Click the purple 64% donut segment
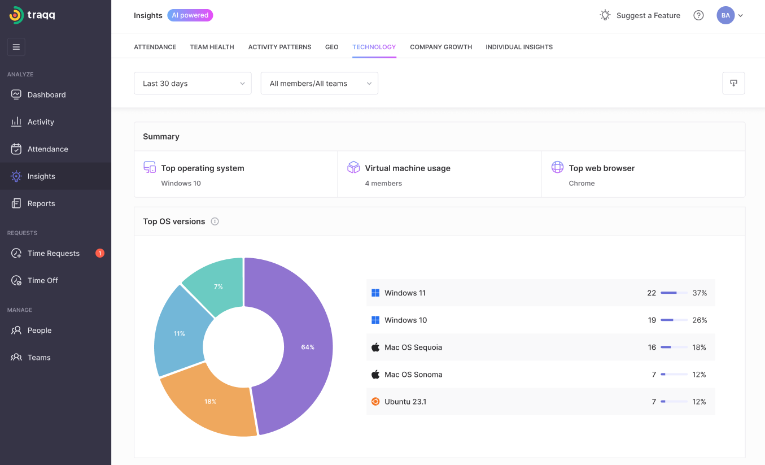Viewport: 765px width, 465px height. click(299, 345)
